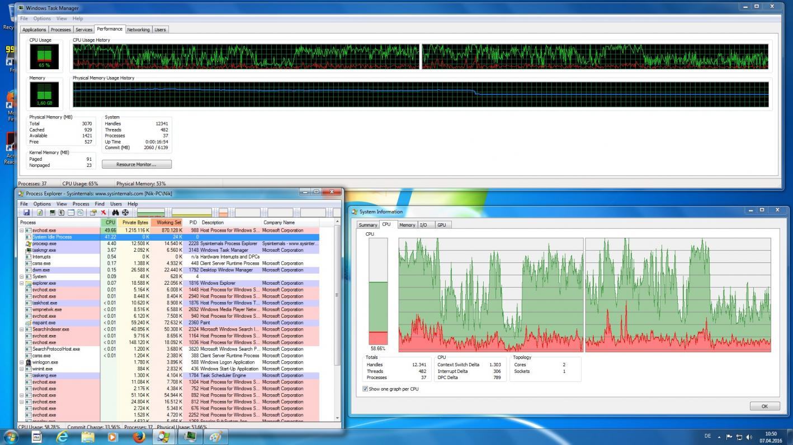Open Firefox from the taskbar
This screenshot has width=793, height=445.
tap(139, 437)
